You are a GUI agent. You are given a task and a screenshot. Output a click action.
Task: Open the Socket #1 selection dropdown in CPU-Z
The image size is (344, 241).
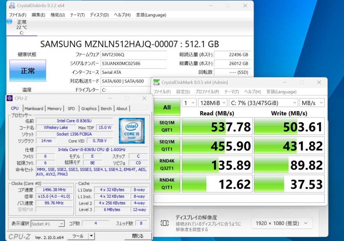coord(47,224)
